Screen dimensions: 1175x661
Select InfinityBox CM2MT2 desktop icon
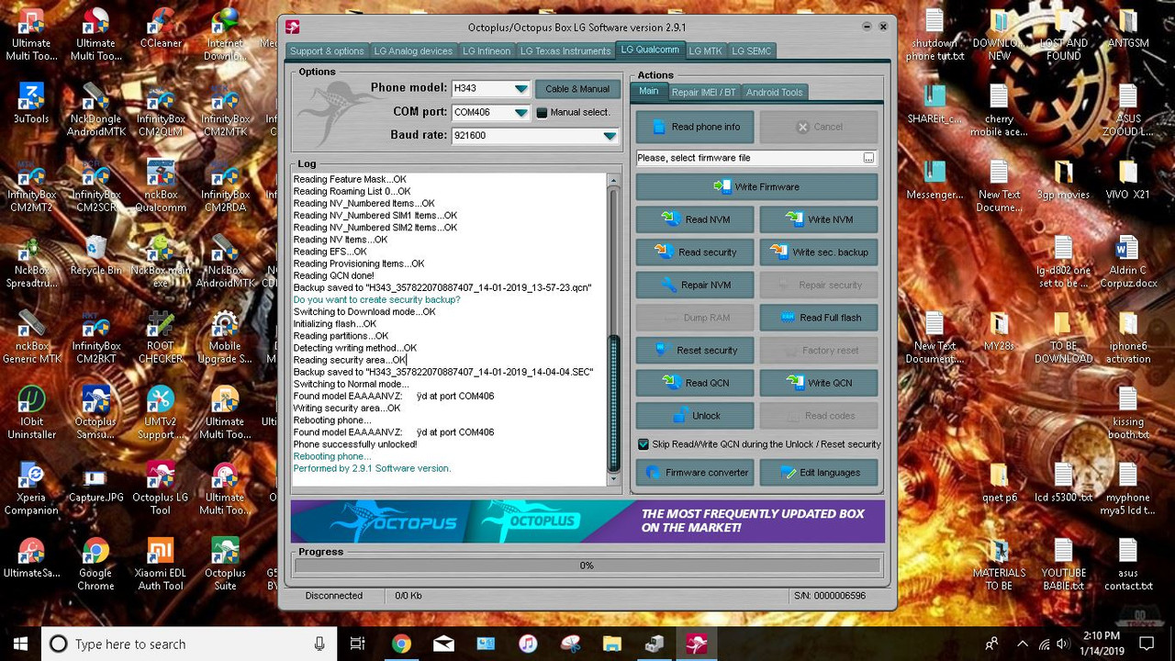(x=31, y=186)
